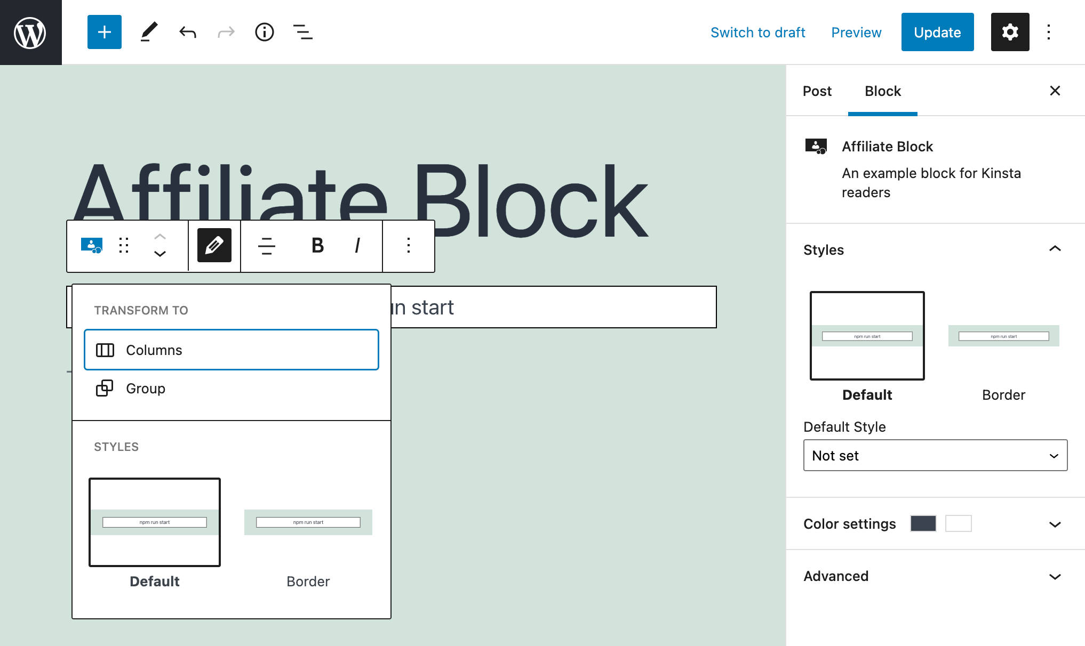1085x646 pixels.
Task: Toggle italic formatting in block toolbar
Action: 357,246
